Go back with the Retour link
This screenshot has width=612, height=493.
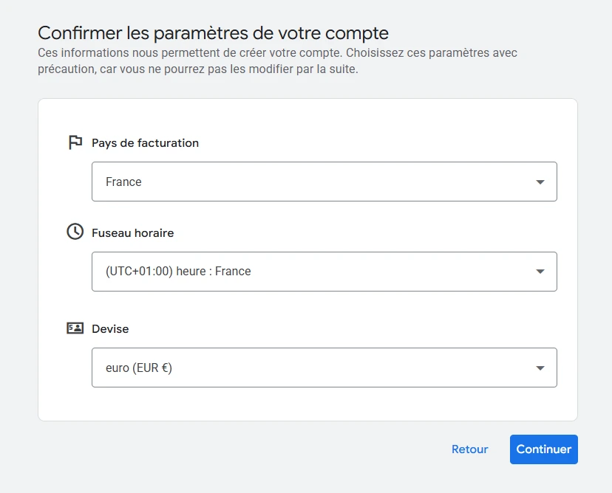(x=470, y=449)
